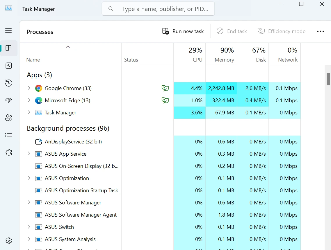
Task: Focus the name, publisher, or PID search box
Action: pyautogui.click(x=158, y=9)
